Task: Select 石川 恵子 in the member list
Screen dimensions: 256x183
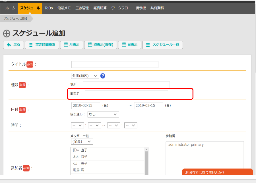Action: pyautogui.click(x=108, y=163)
